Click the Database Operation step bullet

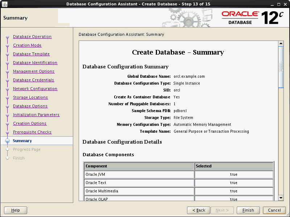[7, 37]
